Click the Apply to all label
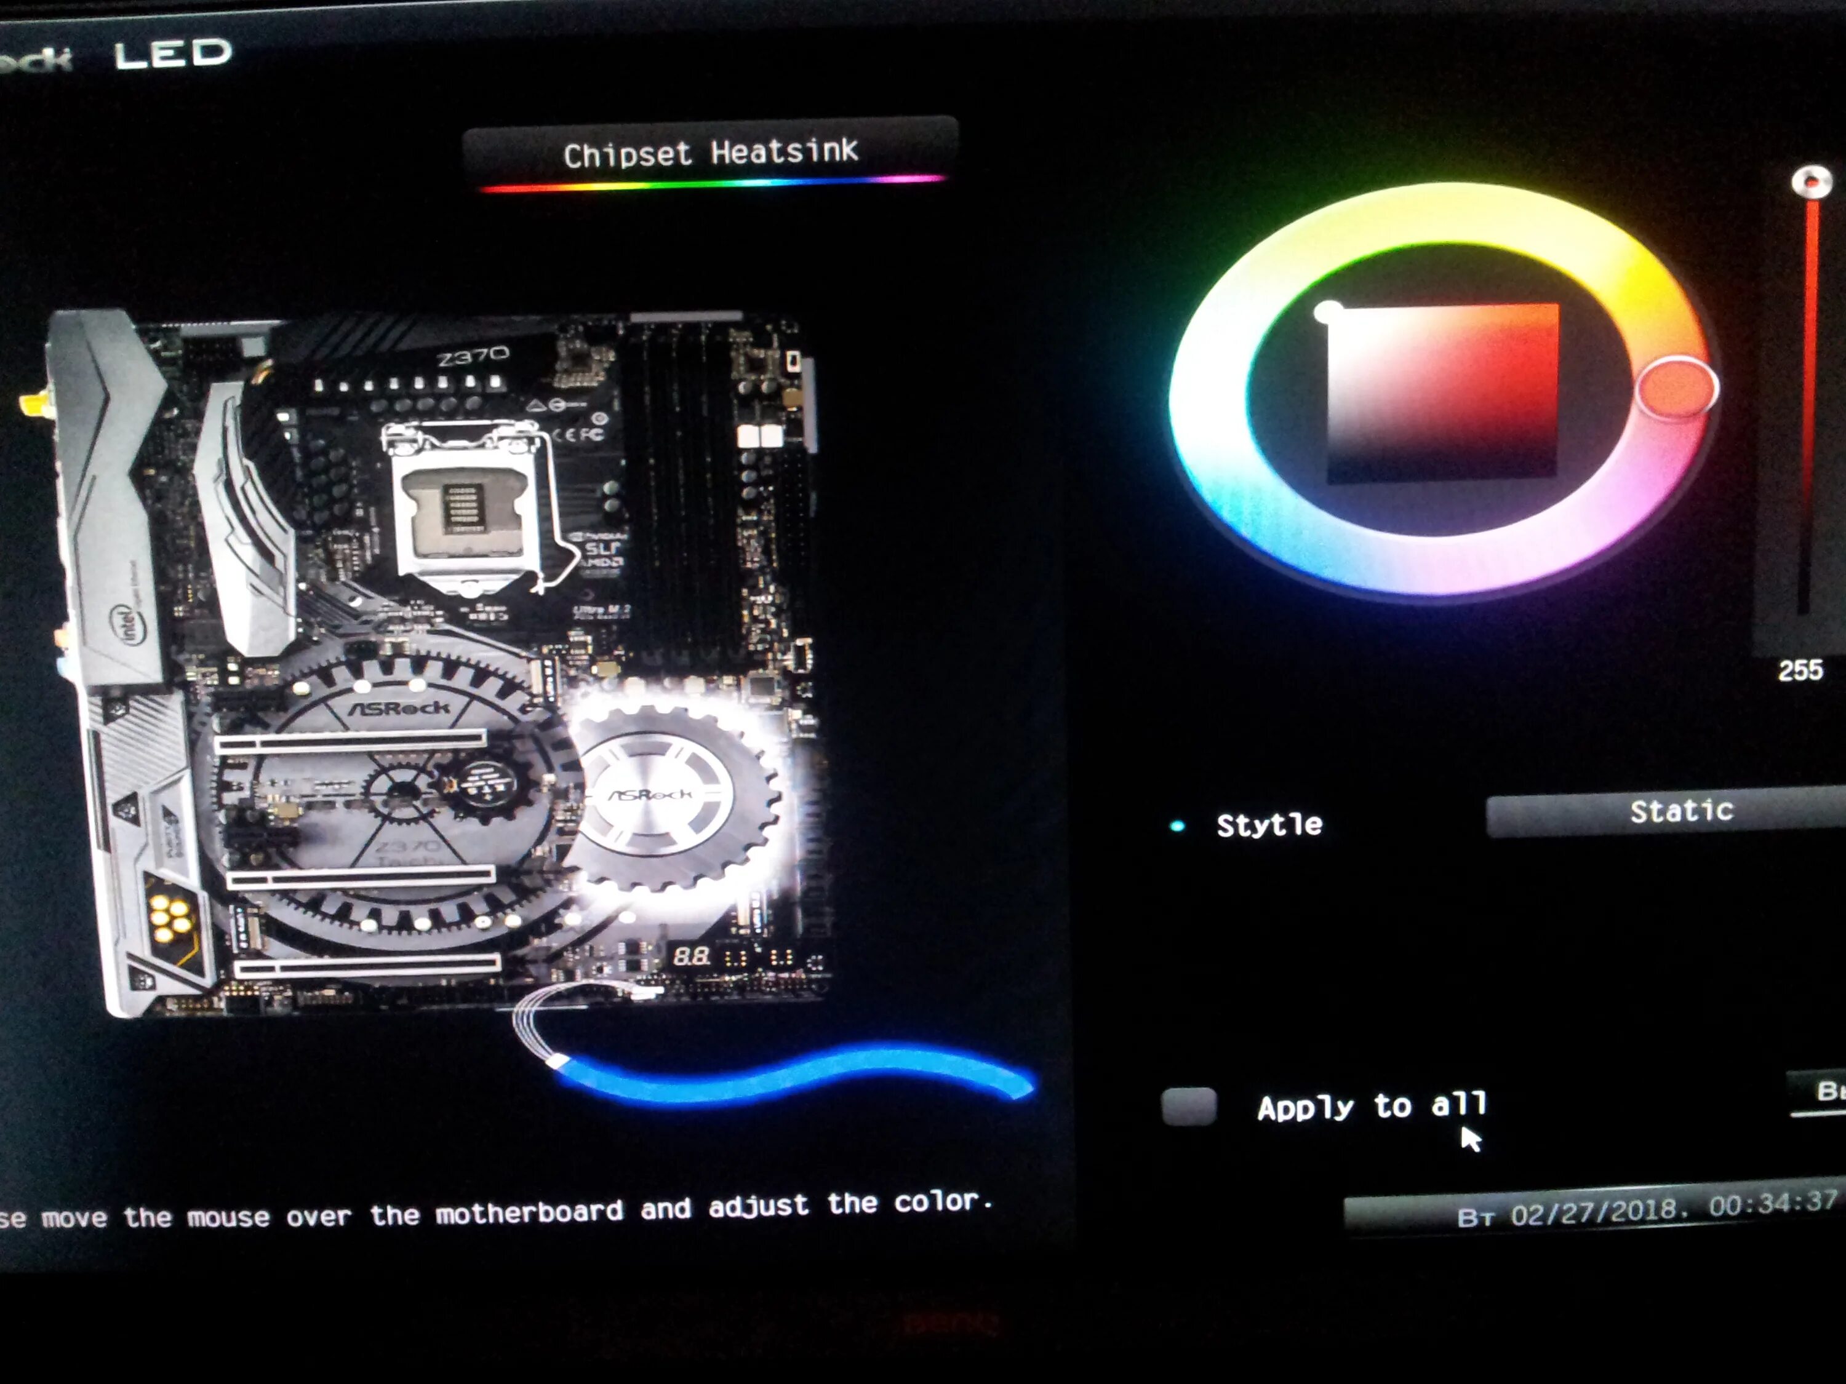1846x1384 pixels. (x=1372, y=1106)
